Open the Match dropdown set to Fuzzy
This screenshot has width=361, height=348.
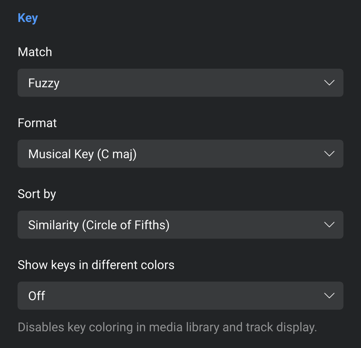[180, 83]
